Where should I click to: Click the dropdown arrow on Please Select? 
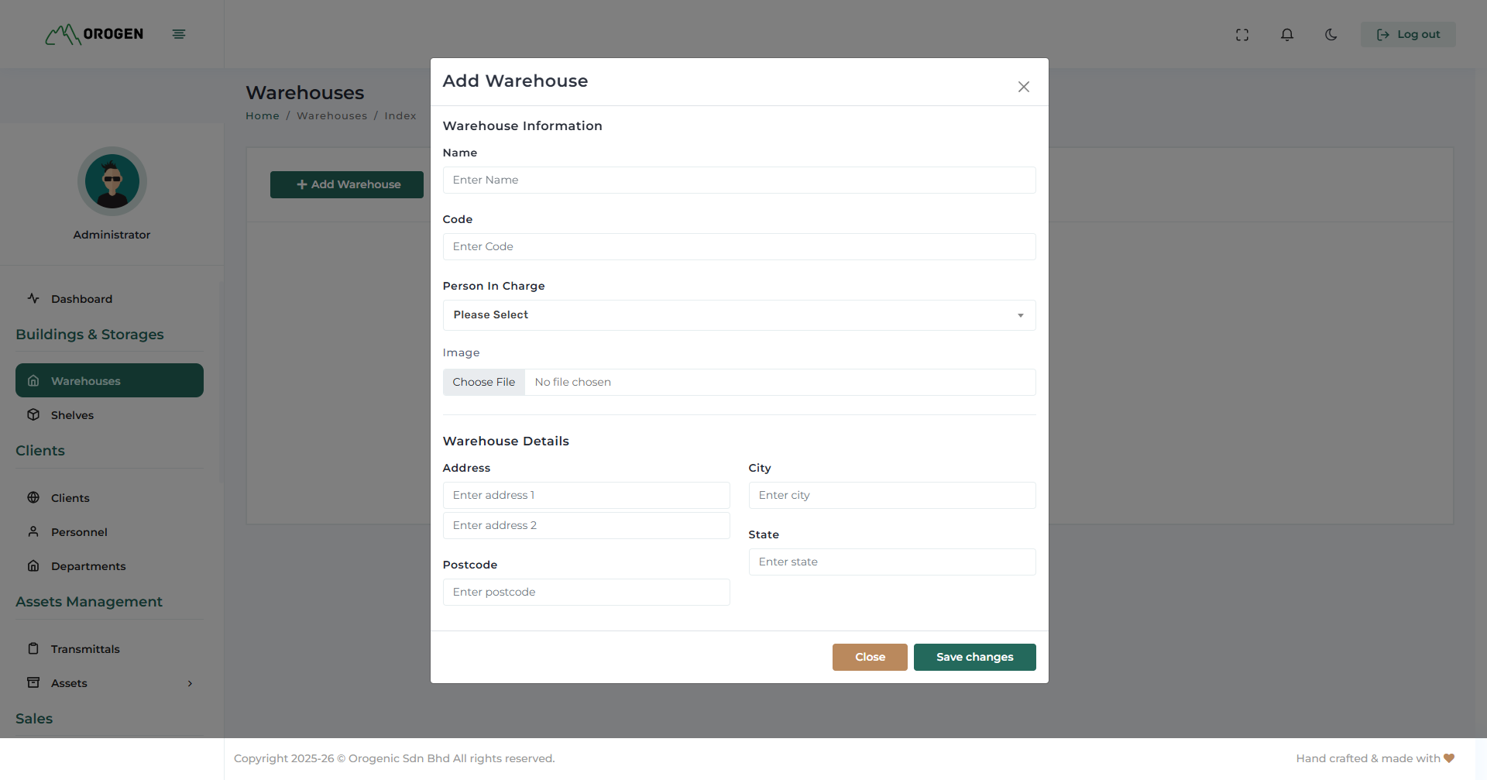click(x=1020, y=315)
